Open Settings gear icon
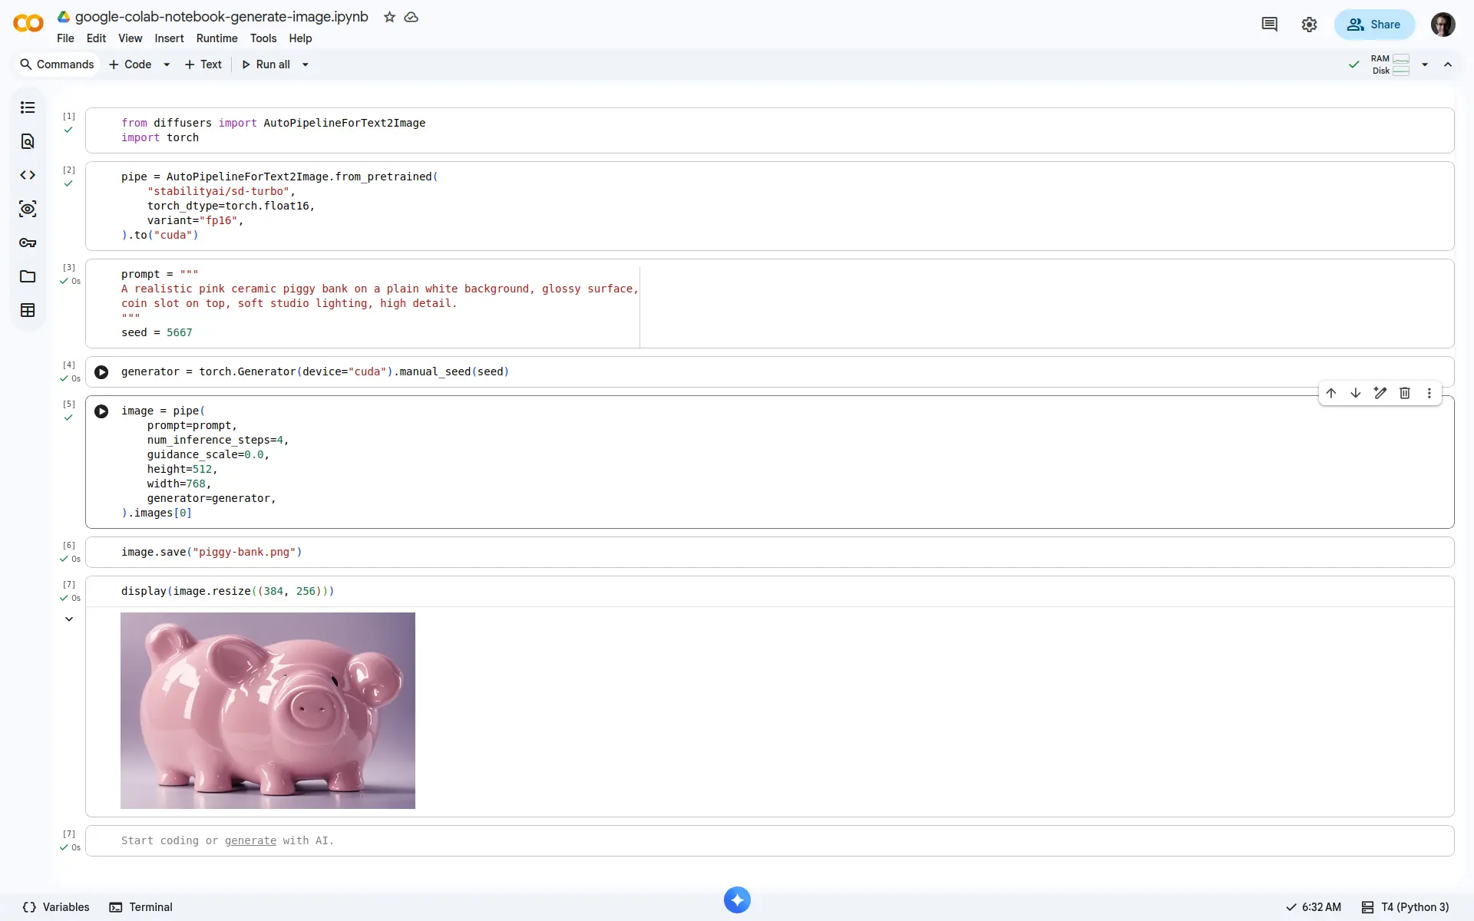 click(1310, 25)
